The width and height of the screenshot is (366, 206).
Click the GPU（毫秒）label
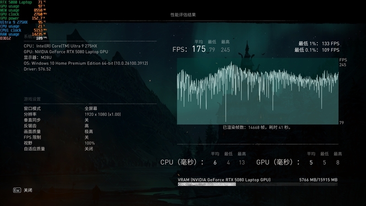coord(278,162)
